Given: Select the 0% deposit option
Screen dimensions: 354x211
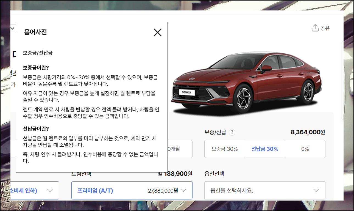Looking at the screenshot, I should [x=305, y=149].
